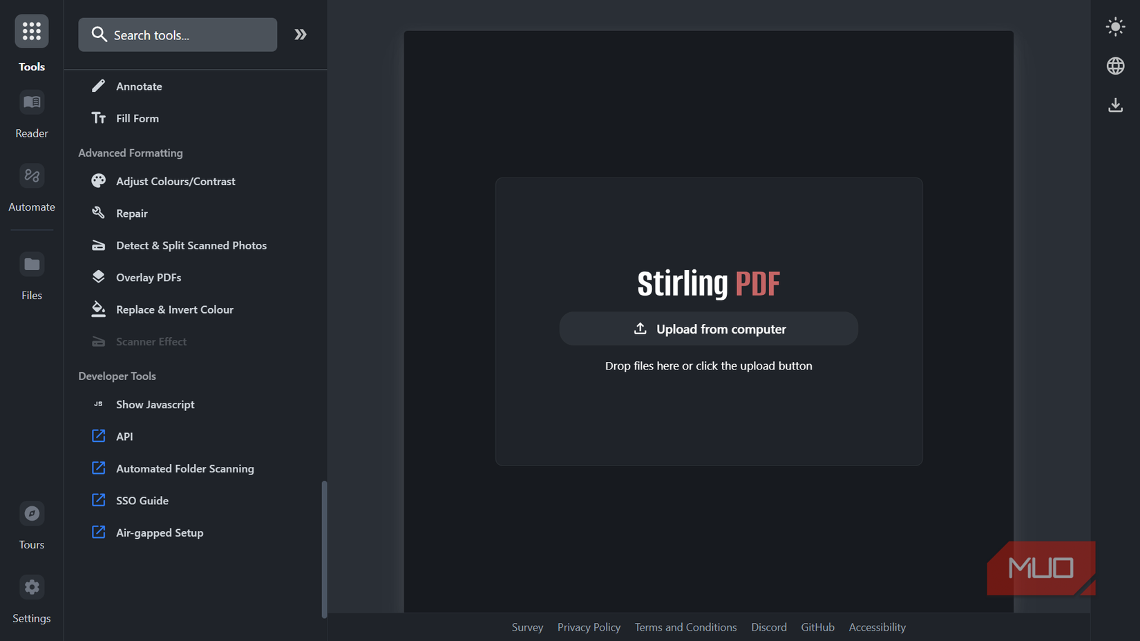Open the Settings gear icon

(x=32, y=587)
